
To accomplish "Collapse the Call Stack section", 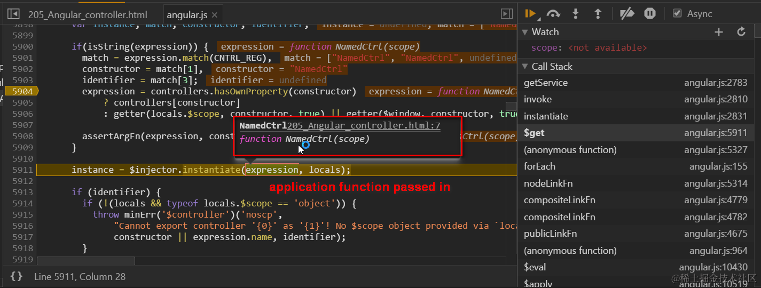I will pyautogui.click(x=525, y=67).
